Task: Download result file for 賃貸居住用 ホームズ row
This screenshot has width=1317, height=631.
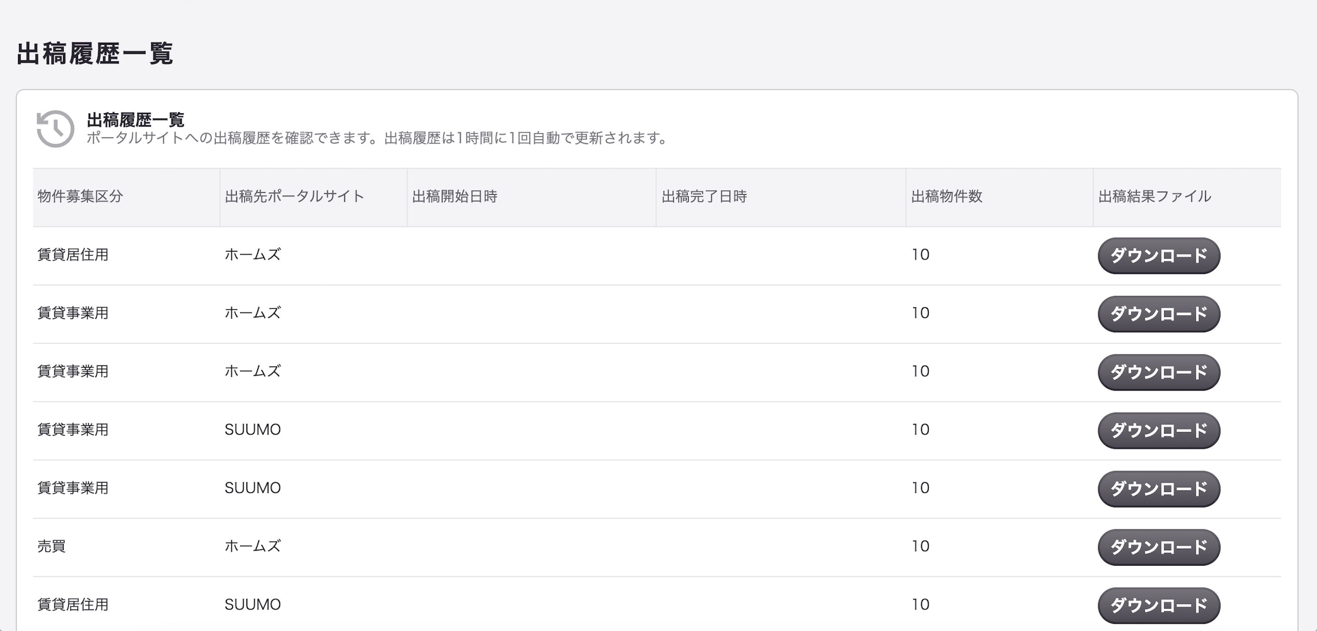Action: tap(1158, 256)
